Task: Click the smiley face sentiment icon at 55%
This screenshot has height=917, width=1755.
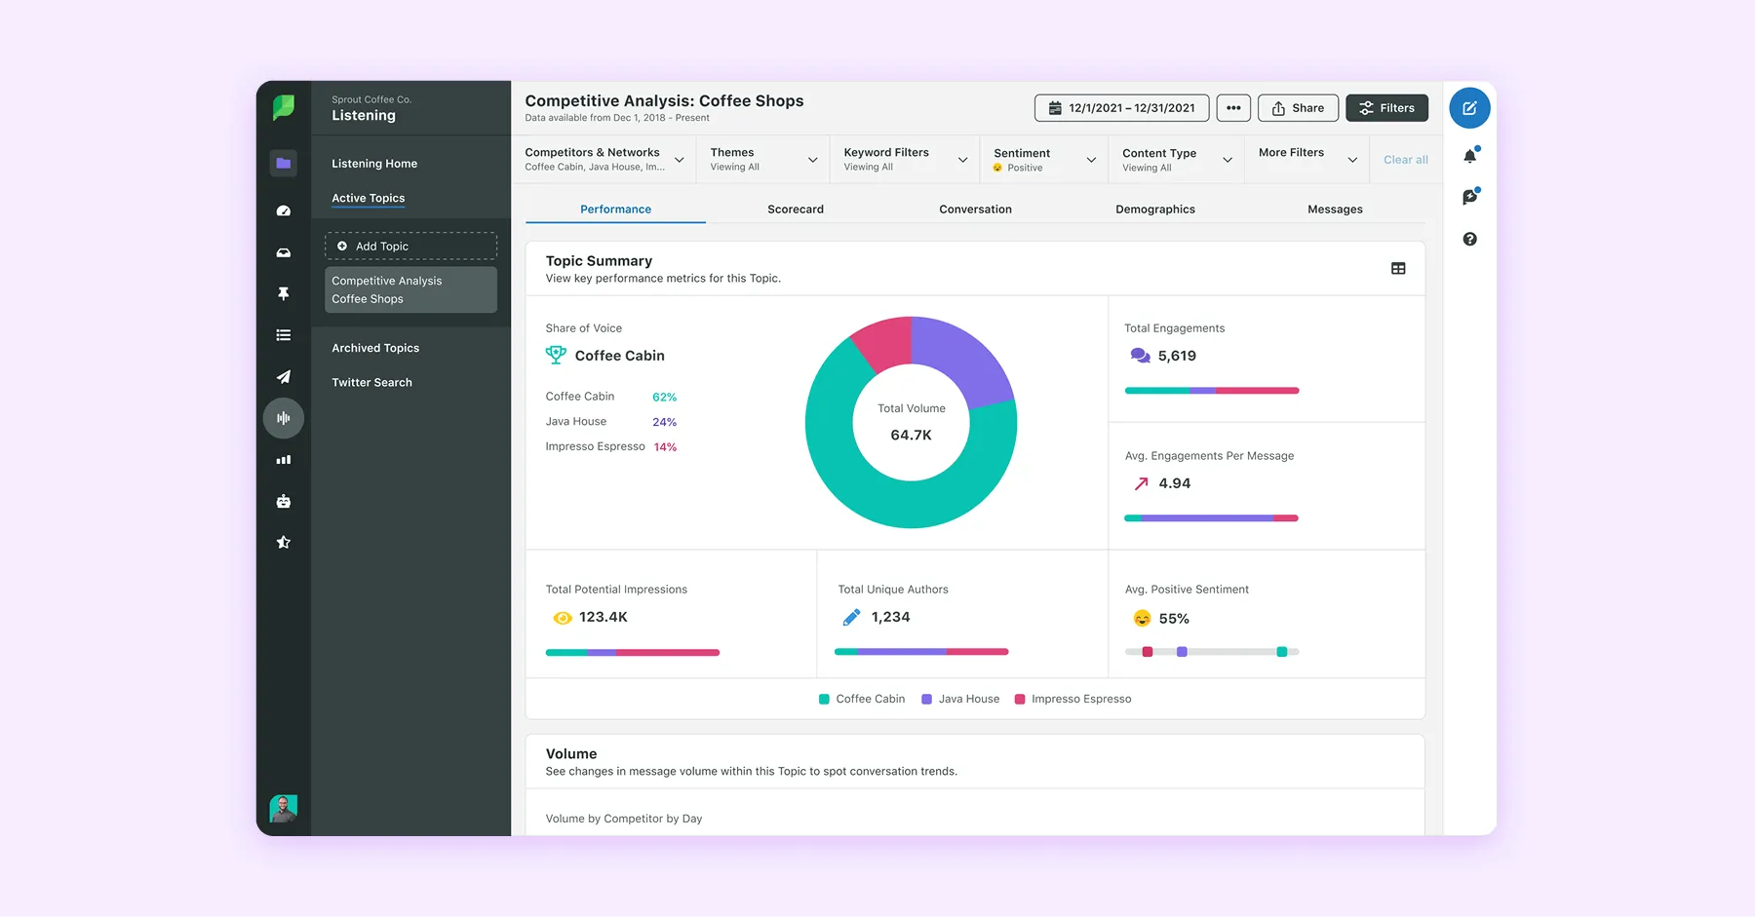Action: [1142, 618]
